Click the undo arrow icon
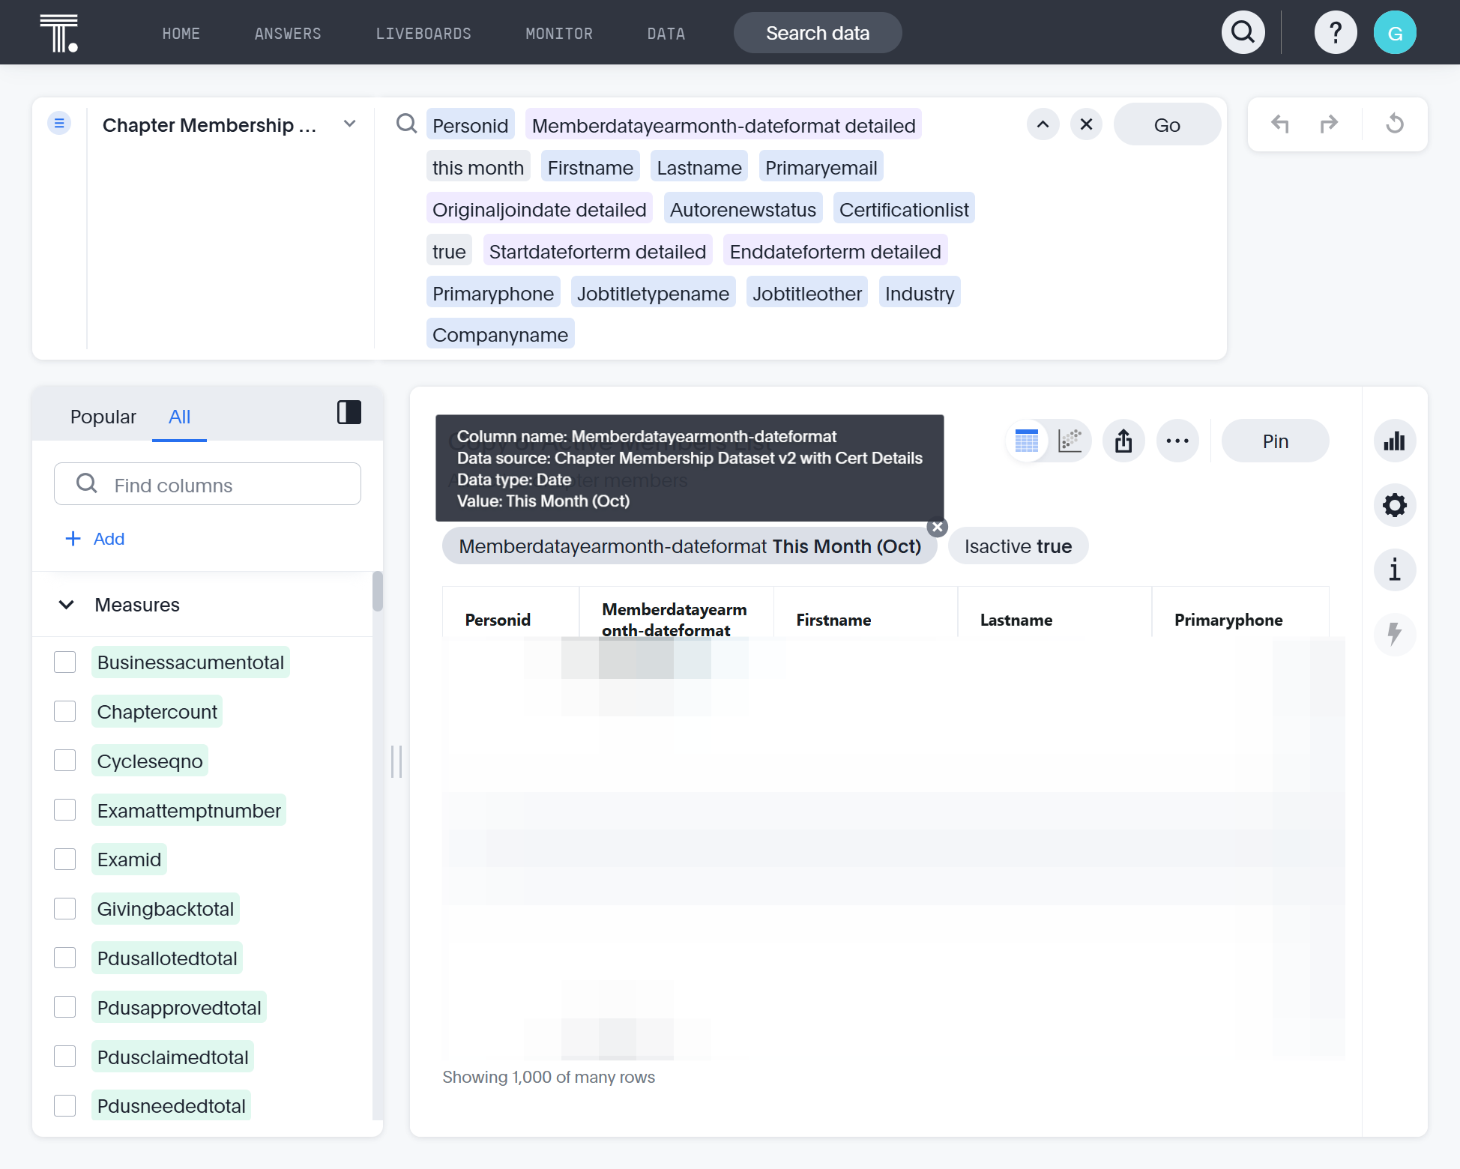The height and width of the screenshot is (1169, 1460). pyautogui.click(x=1280, y=124)
